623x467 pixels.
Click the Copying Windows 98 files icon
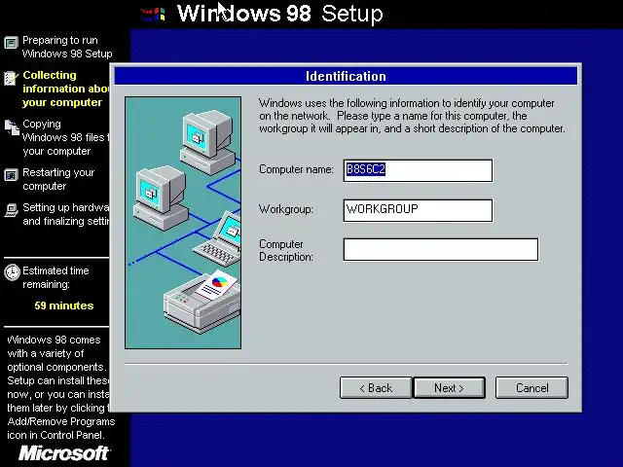click(x=12, y=127)
